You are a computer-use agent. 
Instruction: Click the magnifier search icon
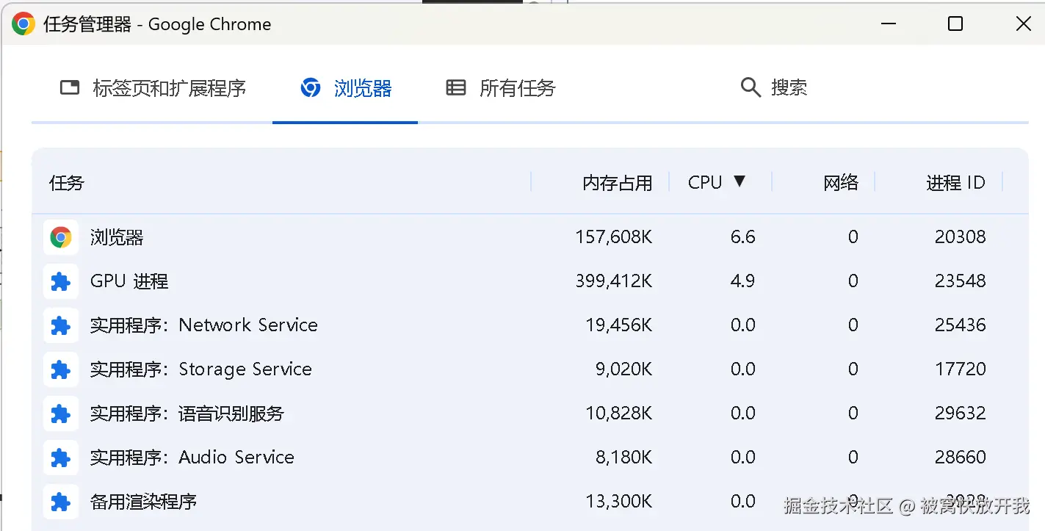tap(750, 88)
